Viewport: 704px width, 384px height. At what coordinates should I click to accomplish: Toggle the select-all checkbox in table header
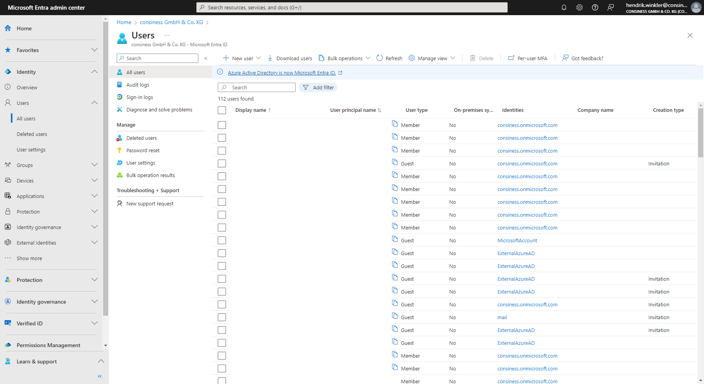click(222, 110)
